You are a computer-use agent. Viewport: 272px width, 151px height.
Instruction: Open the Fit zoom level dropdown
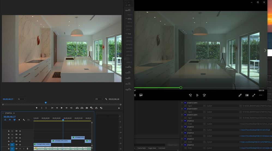click(22, 99)
